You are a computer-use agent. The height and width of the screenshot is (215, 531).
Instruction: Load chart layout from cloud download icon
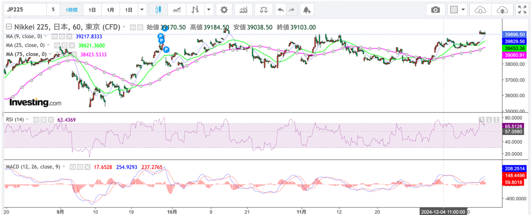pos(480,10)
